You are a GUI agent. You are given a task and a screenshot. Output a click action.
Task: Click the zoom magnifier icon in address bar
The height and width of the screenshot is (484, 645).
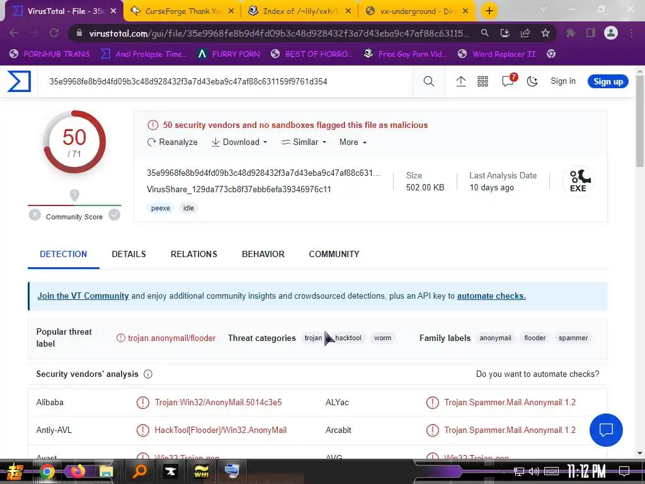(485, 33)
